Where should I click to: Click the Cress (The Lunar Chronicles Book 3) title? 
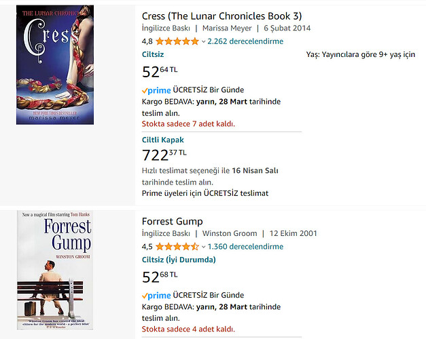pos(221,16)
